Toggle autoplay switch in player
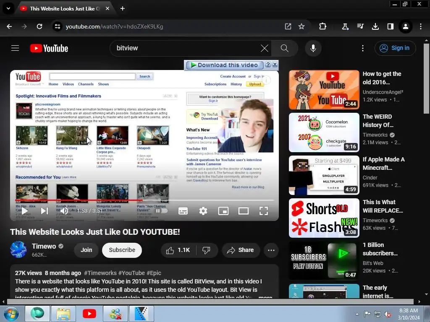This screenshot has width=430, height=322. 162,211
